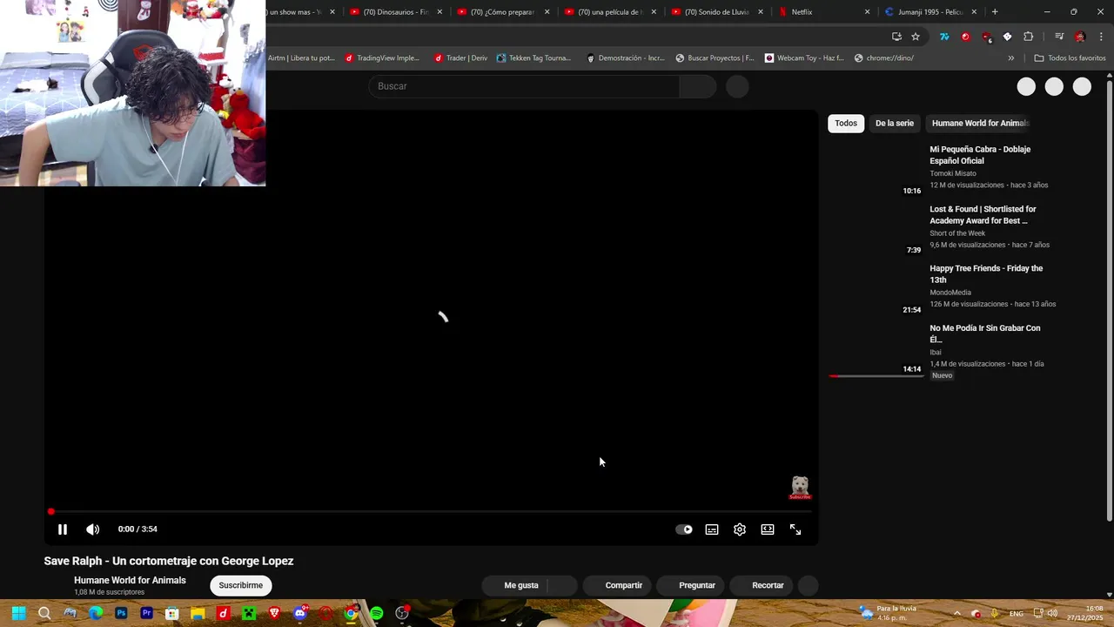The width and height of the screenshot is (1114, 627).
Task: Select the Todos filter chip
Action: (846, 123)
